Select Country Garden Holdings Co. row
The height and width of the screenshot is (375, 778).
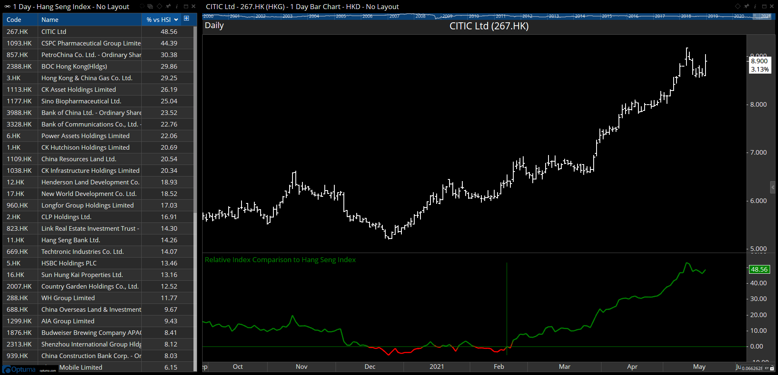click(x=98, y=286)
